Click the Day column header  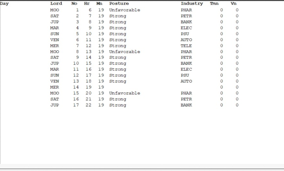click(x=4, y=4)
